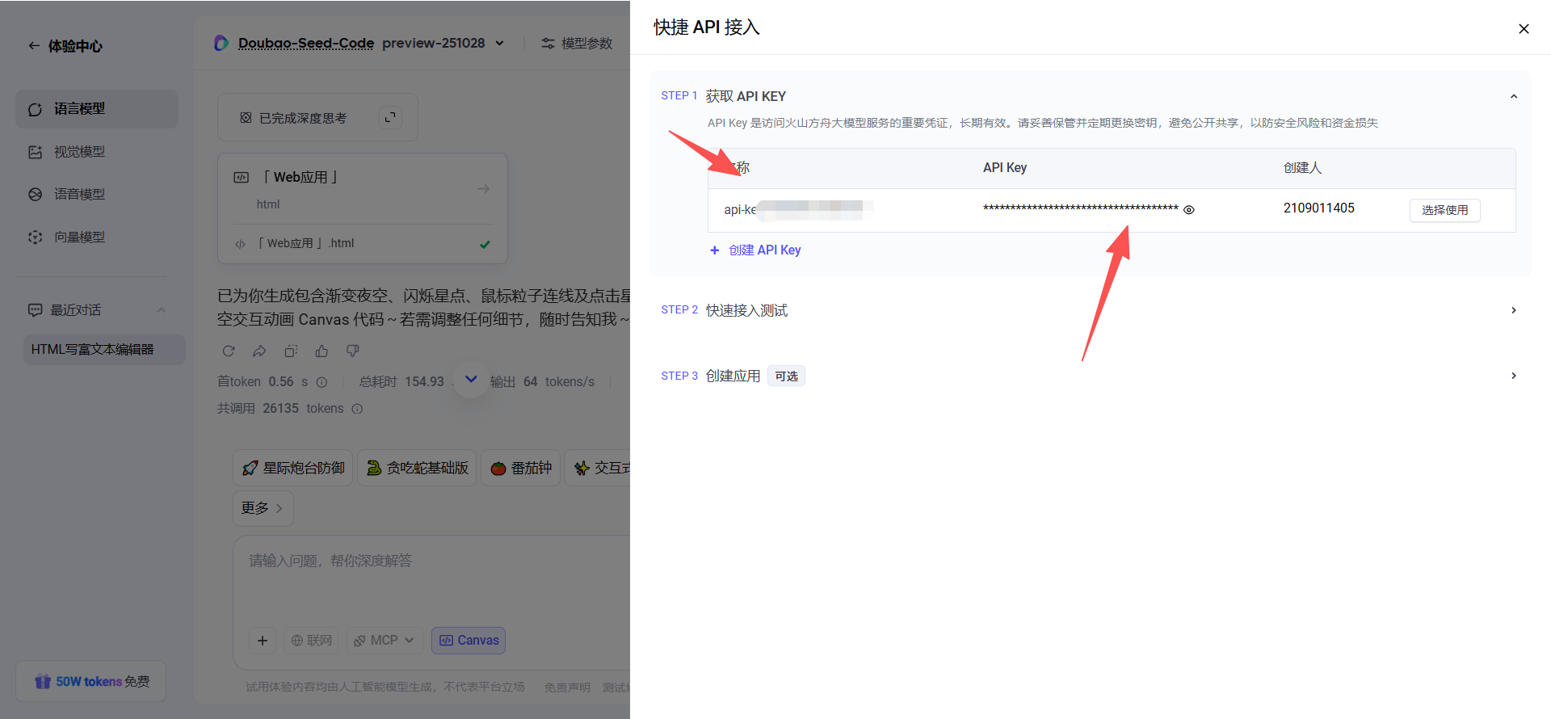This screenshot has height=719, width=1551.
Task: Collapse the 最近对话 list
Action: (161, 310)
